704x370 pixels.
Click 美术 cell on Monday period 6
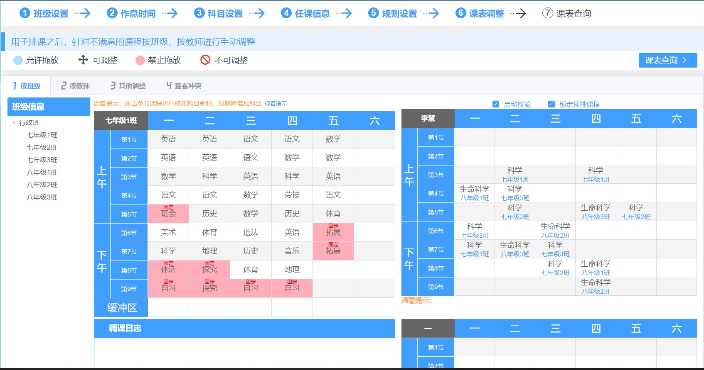[x=168, y=232]
